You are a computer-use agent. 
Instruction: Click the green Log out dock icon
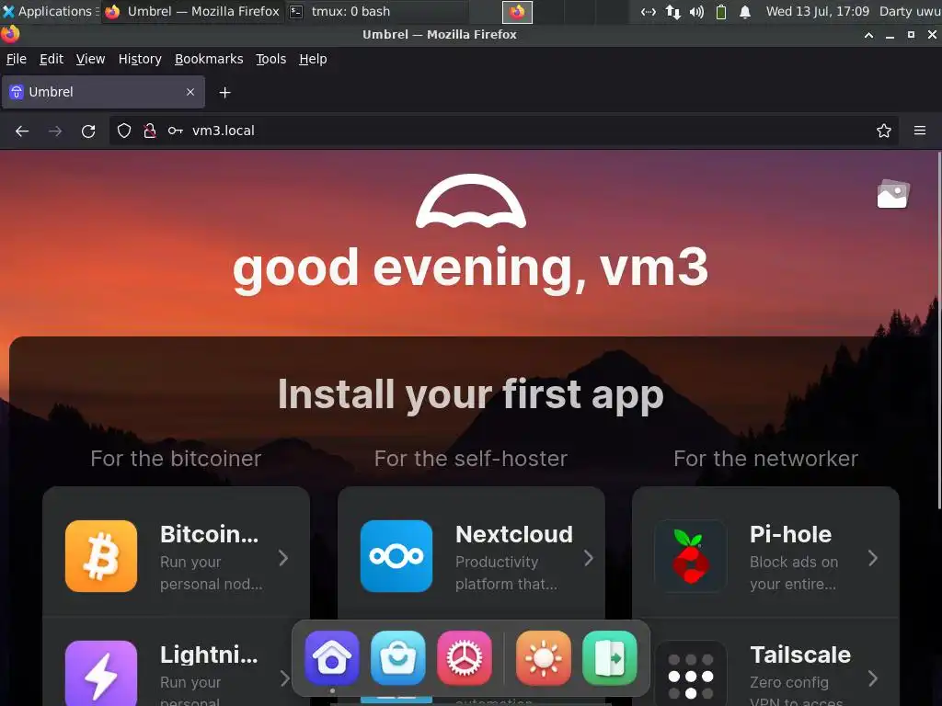coord(609,658)
